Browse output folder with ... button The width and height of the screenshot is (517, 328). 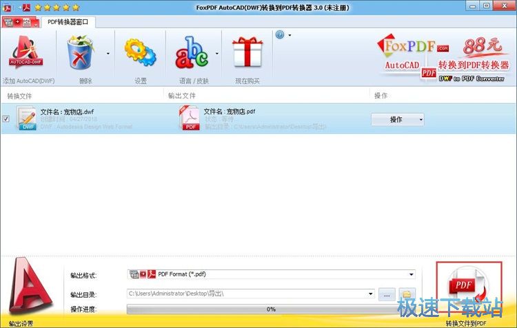click(387, 294)
